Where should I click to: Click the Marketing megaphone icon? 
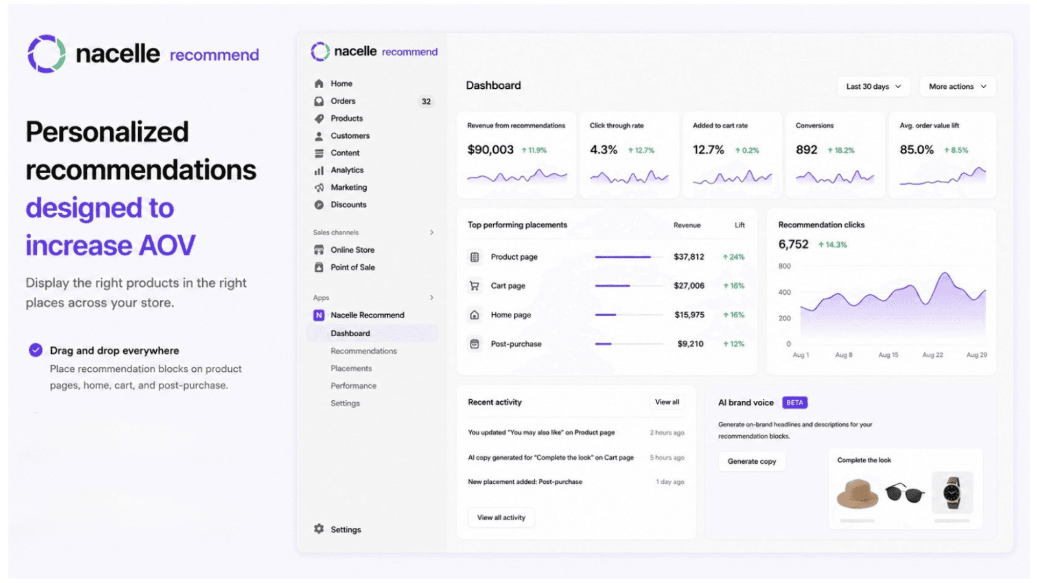point(319,187)
